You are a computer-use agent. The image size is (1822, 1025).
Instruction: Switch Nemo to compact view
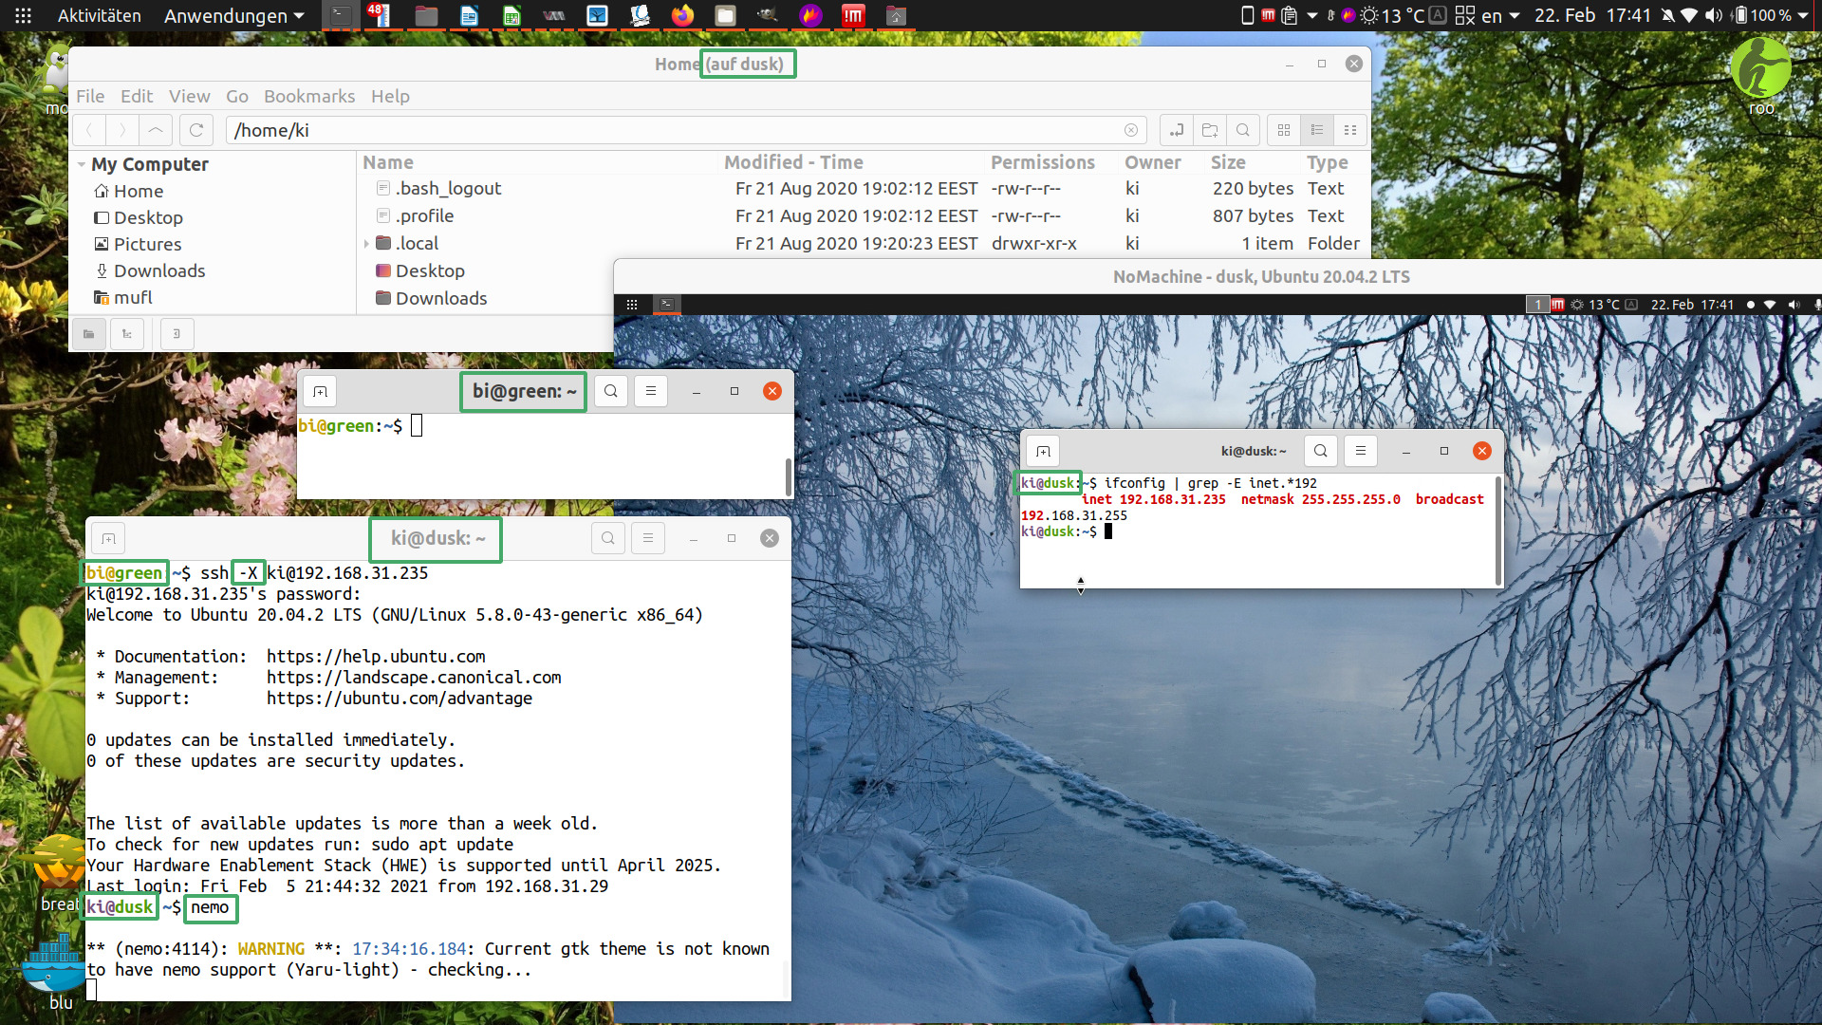[1350, 130]
